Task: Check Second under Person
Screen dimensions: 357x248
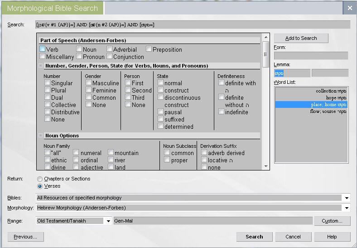Action: coord(128,90)
